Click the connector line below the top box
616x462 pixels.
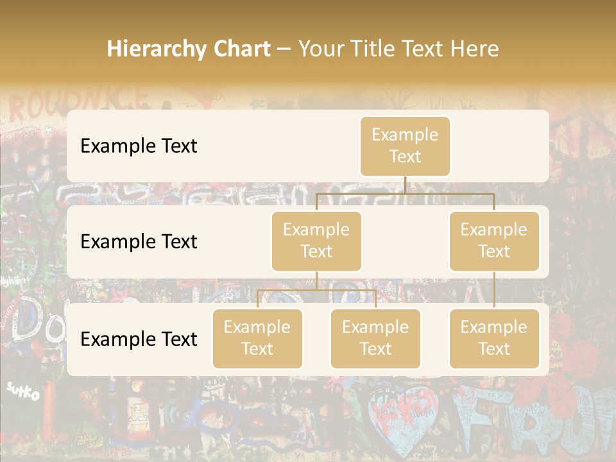pyautogui.click(x=405, y=185)
